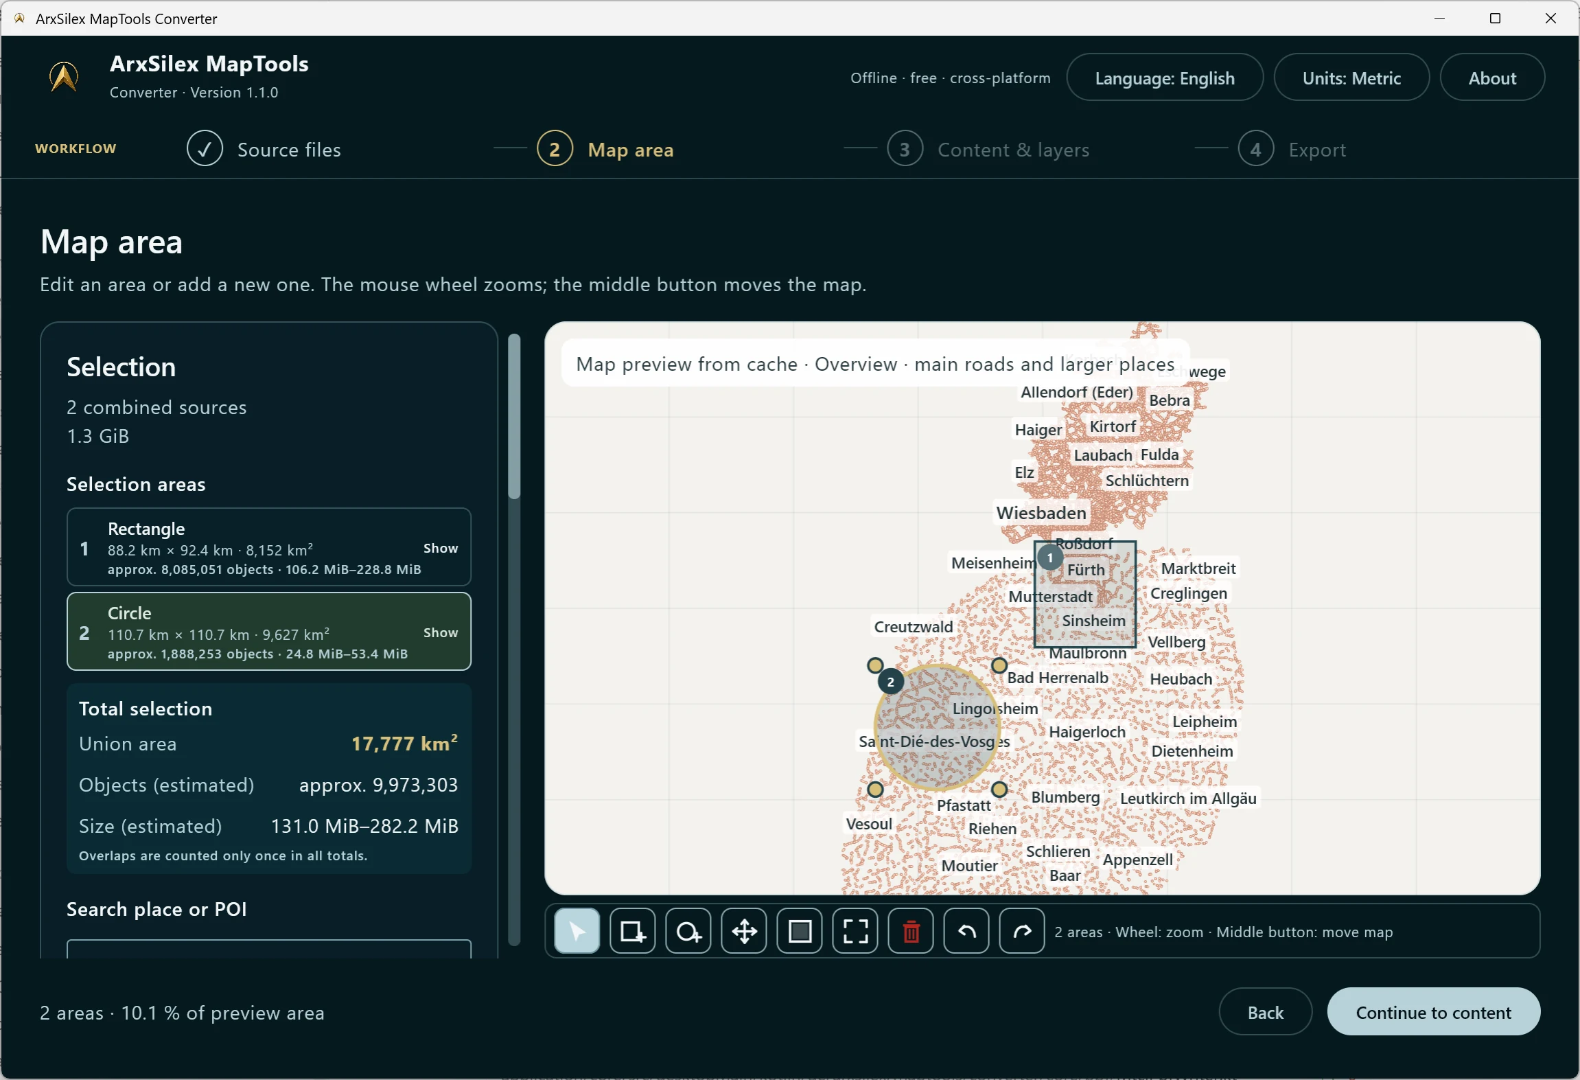
Task: Click Continue to content
Action: click(1433, 1012)
